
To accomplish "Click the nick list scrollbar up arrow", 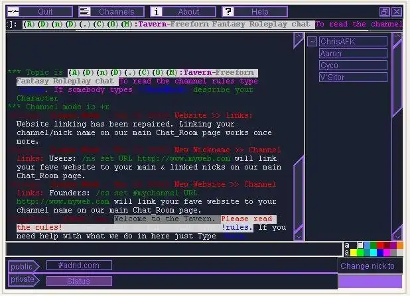I will click(x=397, y=39).
